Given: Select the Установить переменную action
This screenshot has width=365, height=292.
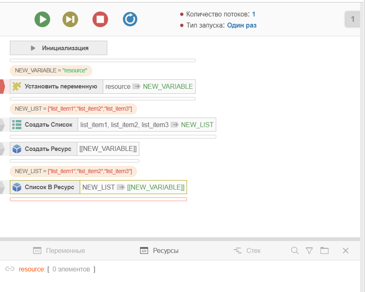Looking at the screenshot, I should point(60,86).
